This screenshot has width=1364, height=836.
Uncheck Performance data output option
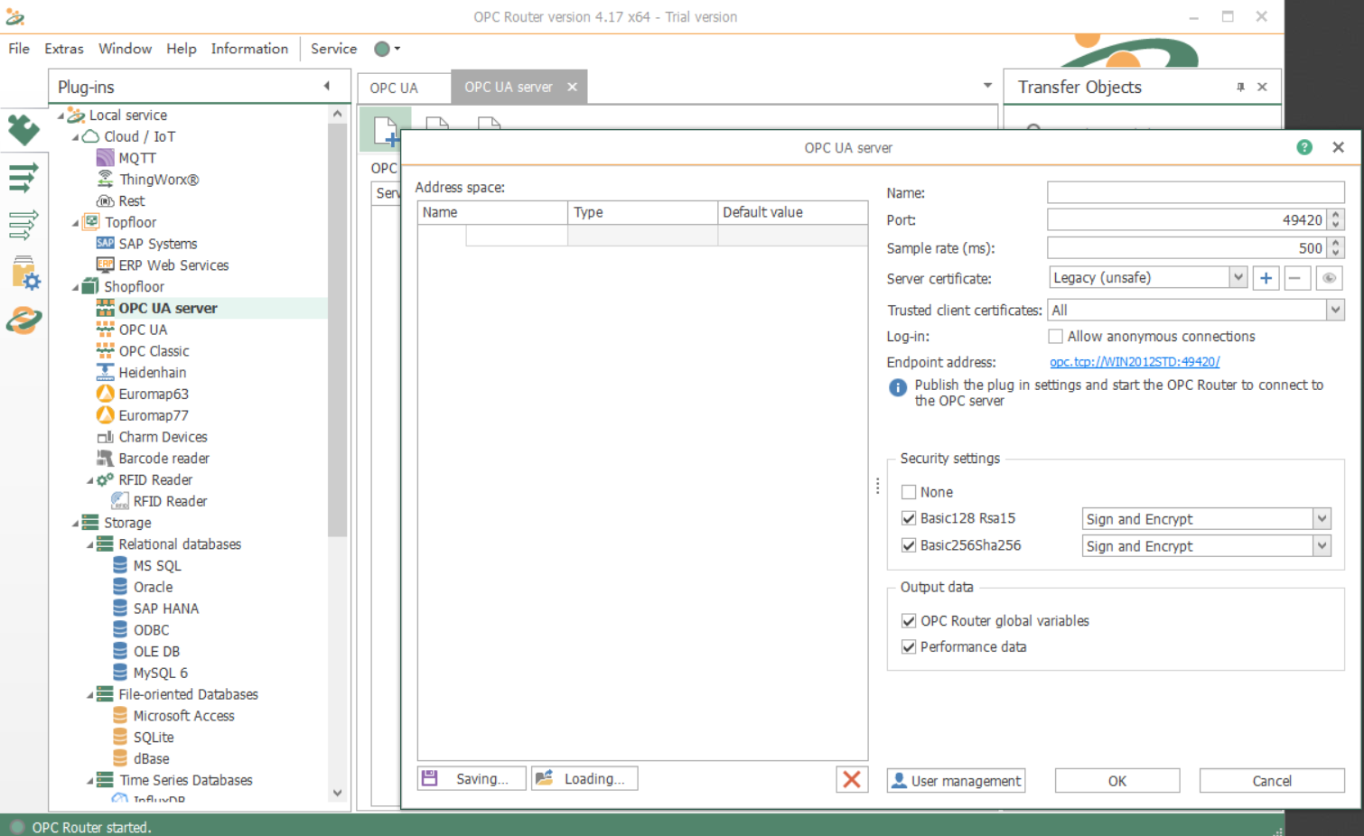click(x=909, y=646)
